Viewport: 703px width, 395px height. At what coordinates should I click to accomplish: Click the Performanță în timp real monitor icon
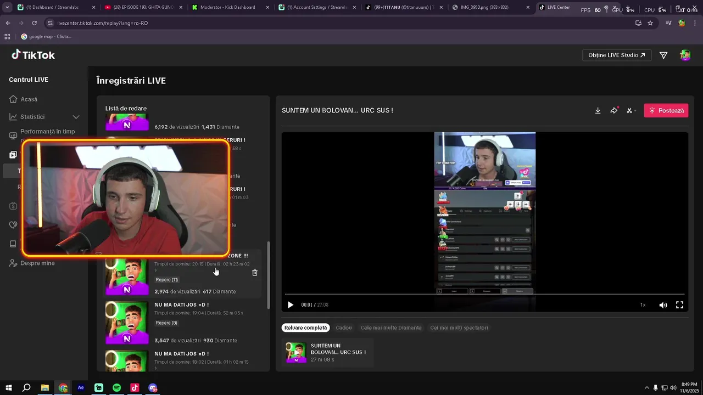tap(13, 136)
